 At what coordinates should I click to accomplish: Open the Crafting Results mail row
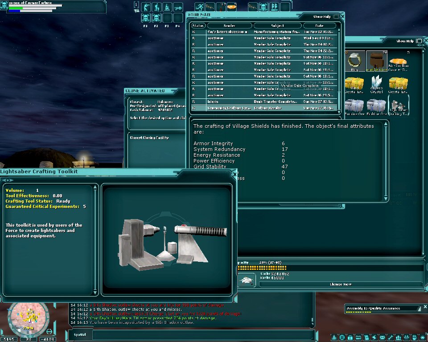[x=267, y=108]
